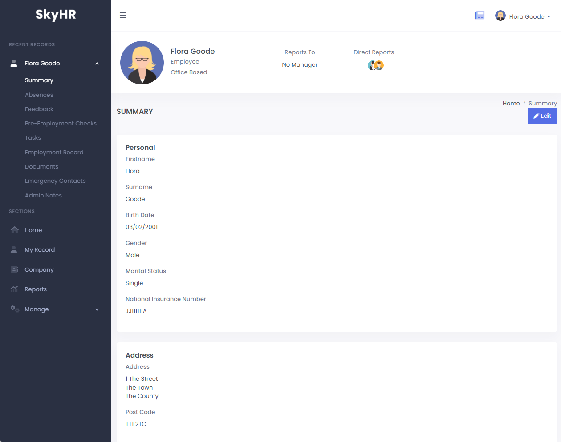Viewport: 561px width, 442px height.
Task: Open Company via its building icon
Action: [14, 269]
